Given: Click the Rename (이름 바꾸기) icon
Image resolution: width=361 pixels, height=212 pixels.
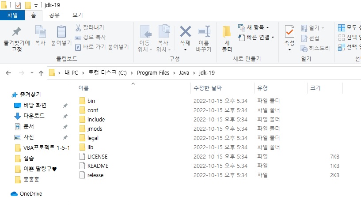Looking at the screenshot, I should (204, 31).
